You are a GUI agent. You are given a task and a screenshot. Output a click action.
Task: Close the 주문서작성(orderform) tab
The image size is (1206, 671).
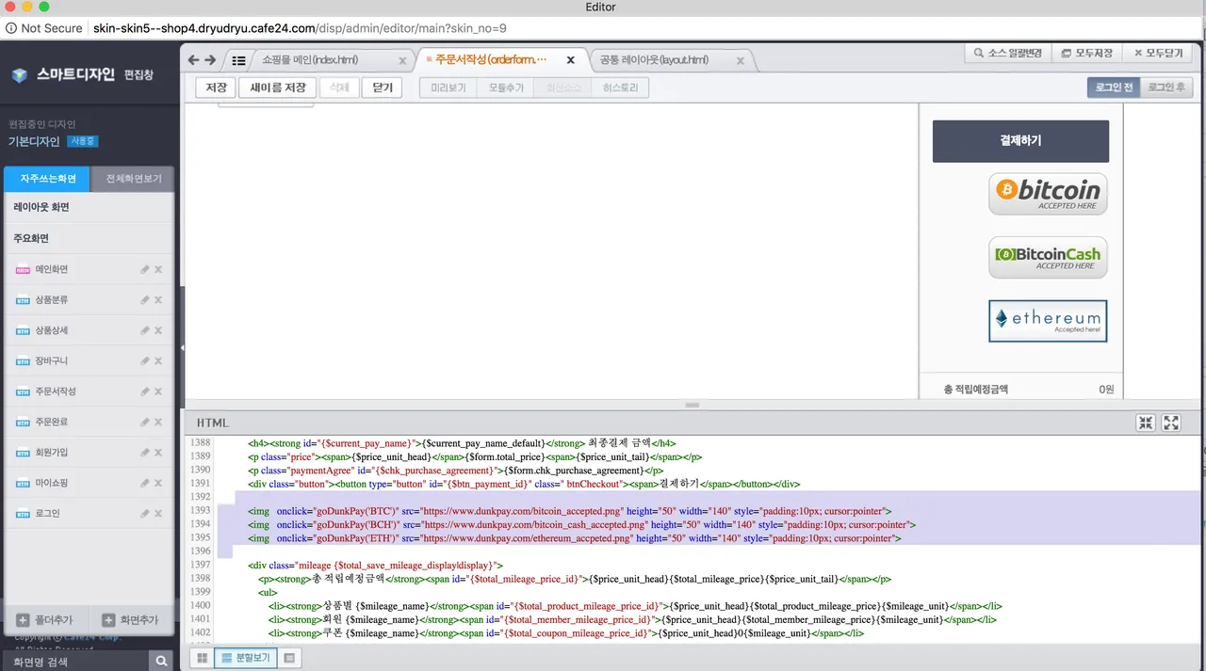[x=570, y=59]
